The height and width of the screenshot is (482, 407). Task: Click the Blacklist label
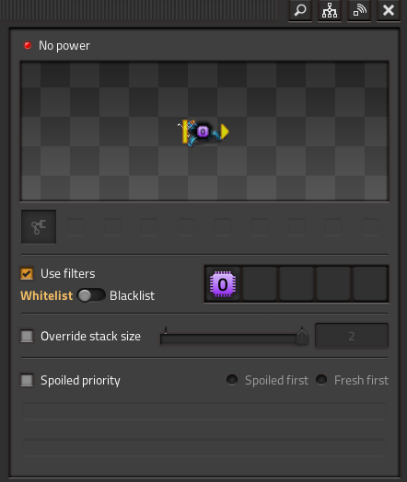pyautogui.click(x=132, y=295)
